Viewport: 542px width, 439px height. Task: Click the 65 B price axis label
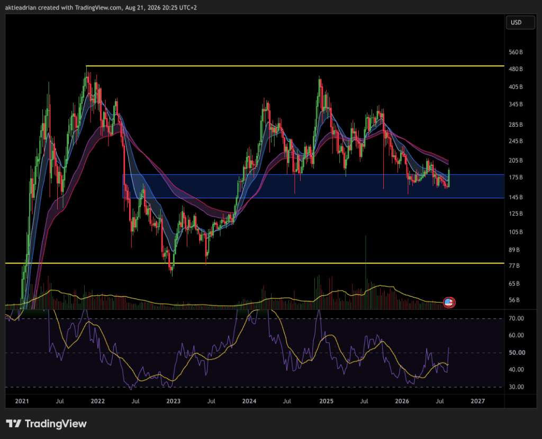click(x=514, y=284)
